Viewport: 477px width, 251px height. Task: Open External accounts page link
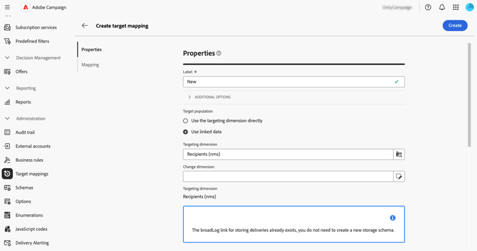tap(33, 146)
